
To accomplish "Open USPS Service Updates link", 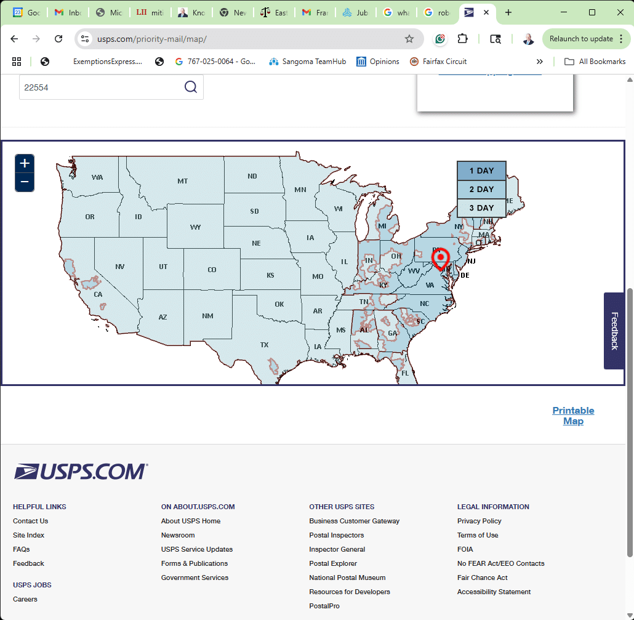I will pos(197,549).
